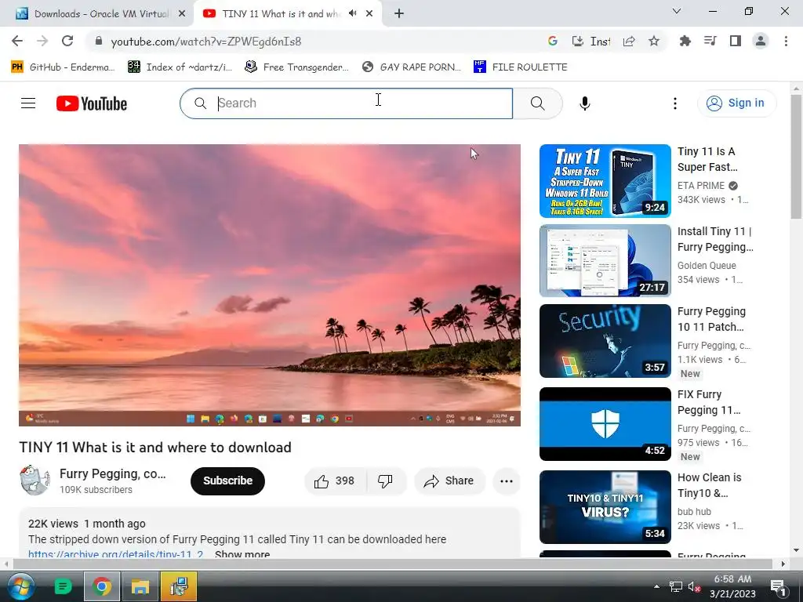Start voice search with the microphone

point(584,103)
